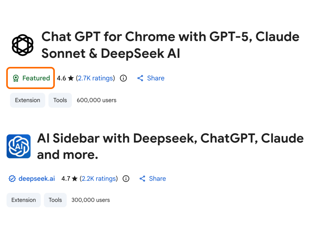Click the 300,000 users label
The height and width of the screenshot is (239, 319).
click(90, 200)
